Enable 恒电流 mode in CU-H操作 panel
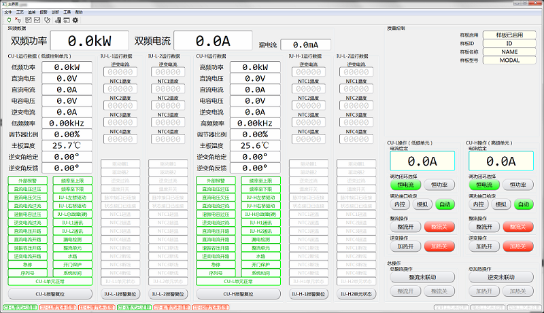 click(483, 185)
